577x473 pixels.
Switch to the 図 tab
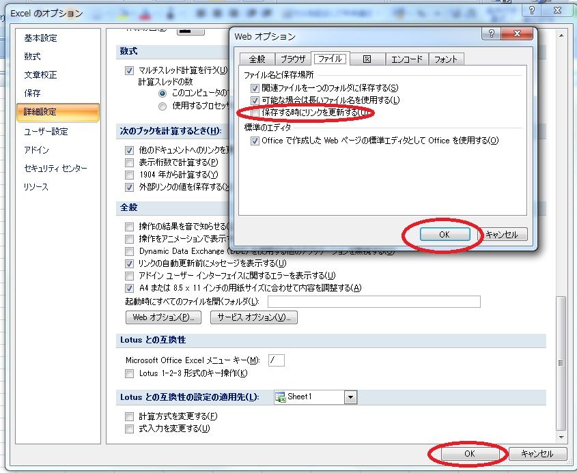367,59
